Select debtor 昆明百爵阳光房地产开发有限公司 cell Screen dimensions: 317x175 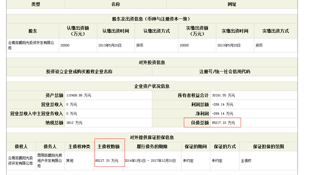click(50, 161)
